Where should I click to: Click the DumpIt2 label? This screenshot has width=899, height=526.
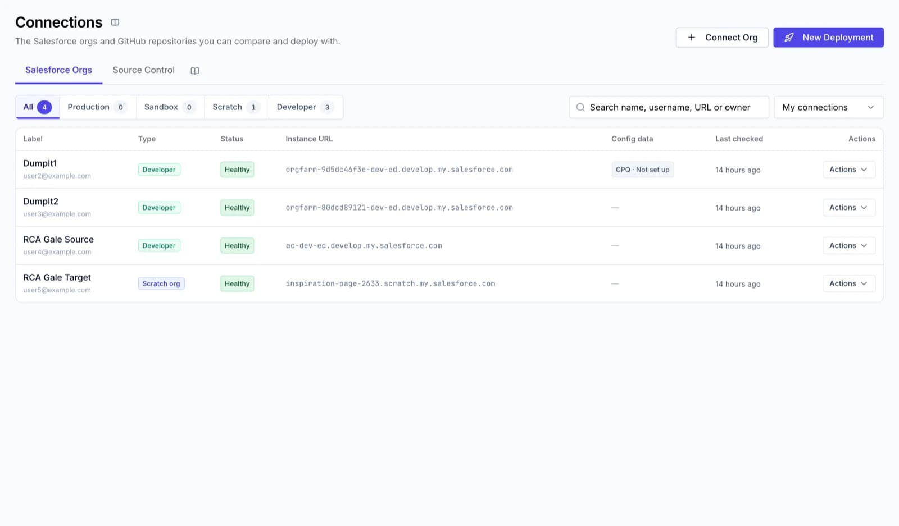pyautogui.click(x=40, y=202)
